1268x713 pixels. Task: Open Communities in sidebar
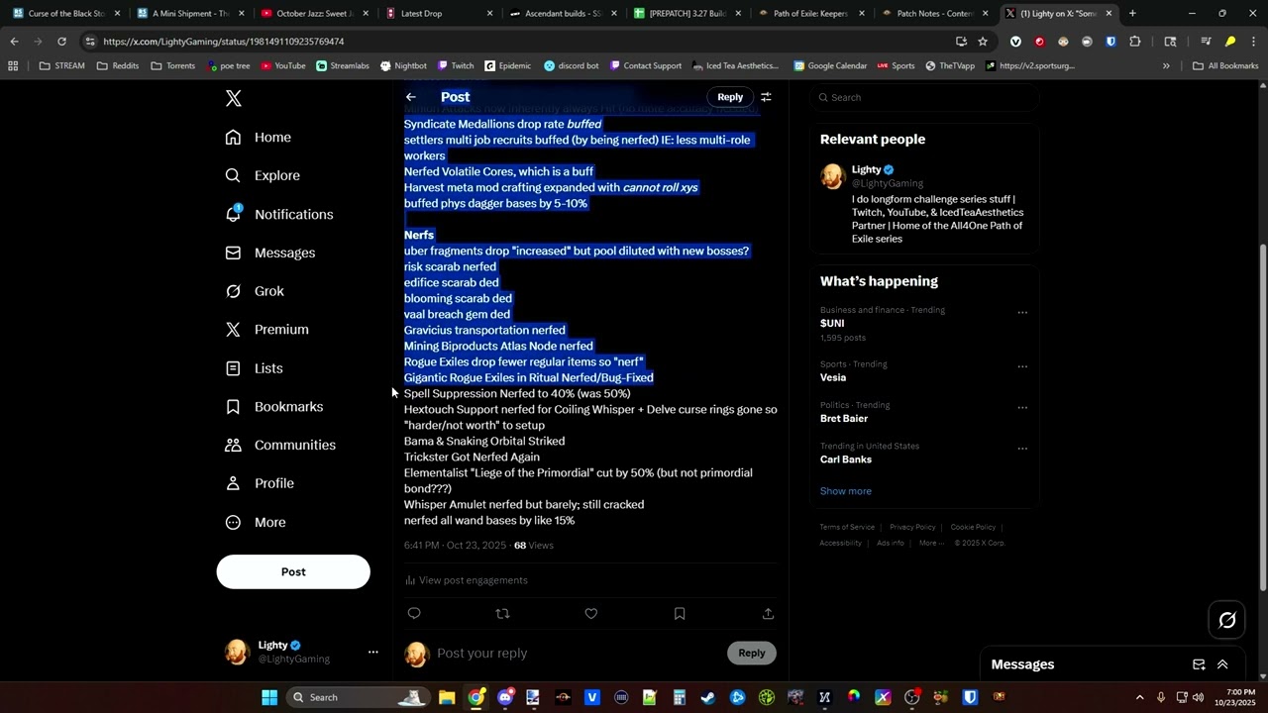(280, 445)
